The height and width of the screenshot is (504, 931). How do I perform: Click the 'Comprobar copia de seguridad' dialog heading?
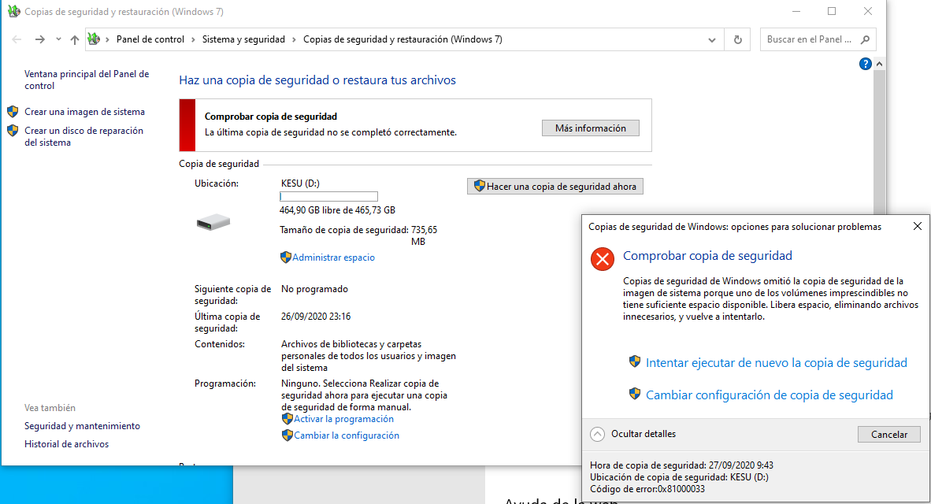tap(707, 256)
